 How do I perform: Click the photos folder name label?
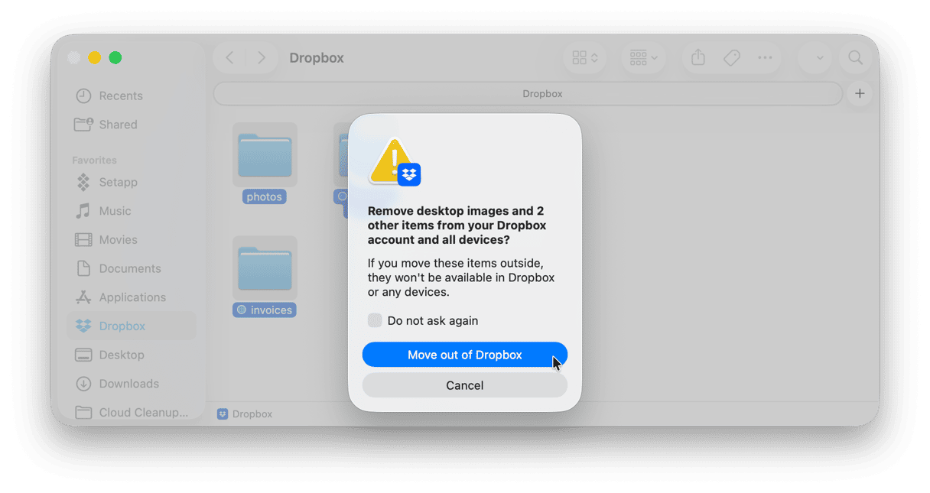tap(265, 197)
